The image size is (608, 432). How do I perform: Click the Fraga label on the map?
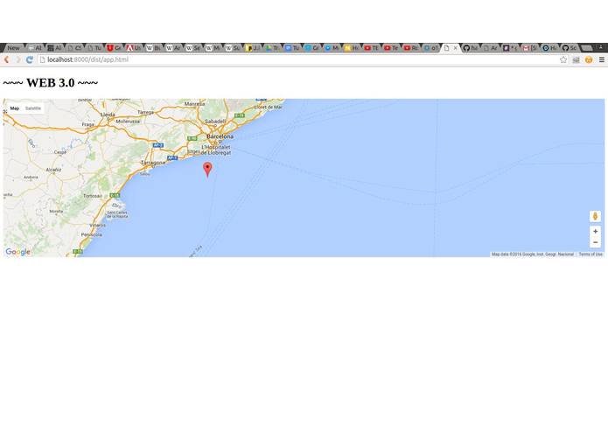pos(88,125)
